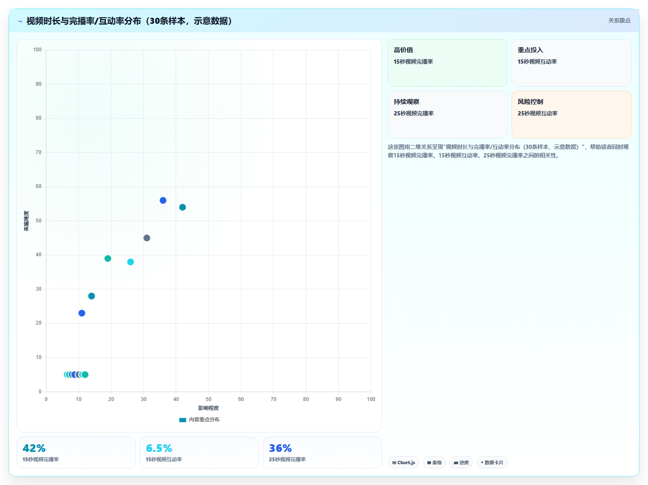Toggle the 内容重点分布 legend color box
648x485 pixels.
183,420
